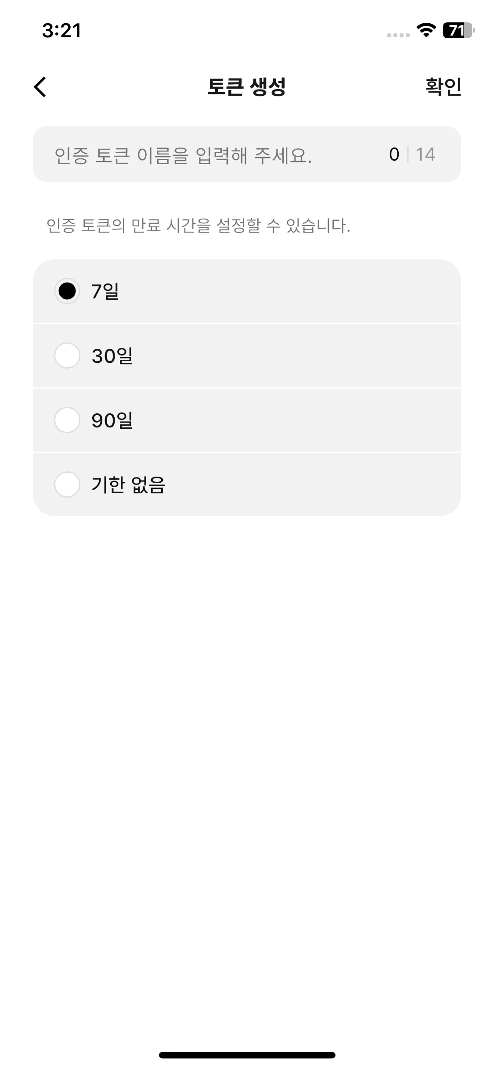Tap the Wi-Fi status icon
The image size is (494, 1069).
[x=425, y=30]
